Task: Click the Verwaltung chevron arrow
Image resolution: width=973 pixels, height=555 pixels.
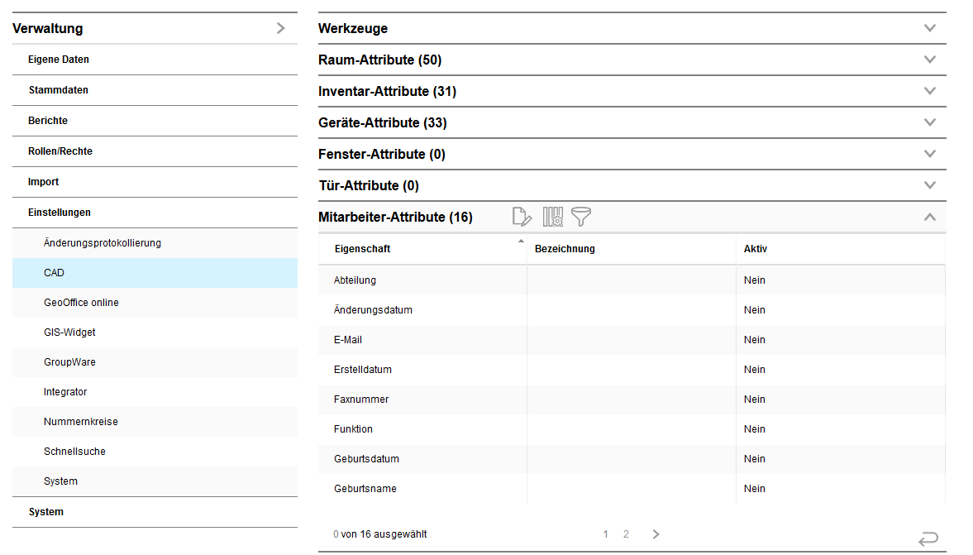Action: (x=281, y=28)
